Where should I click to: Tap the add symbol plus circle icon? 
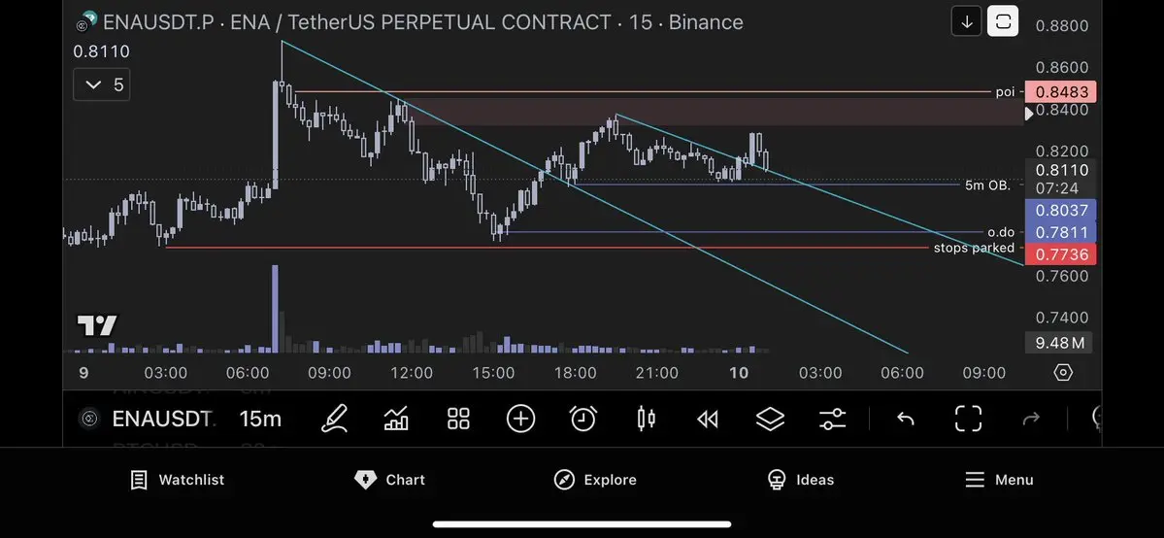[520, 419]
